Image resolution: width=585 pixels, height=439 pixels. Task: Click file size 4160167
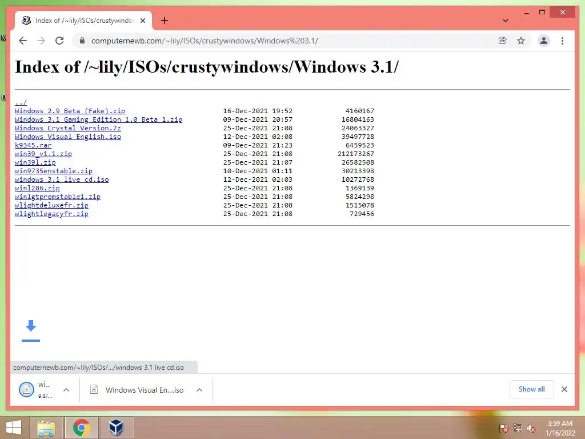tap(360, 111)
